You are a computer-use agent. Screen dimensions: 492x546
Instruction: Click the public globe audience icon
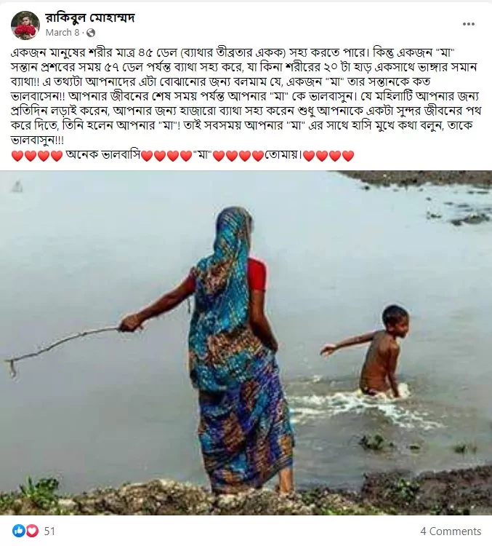[91, 33]
